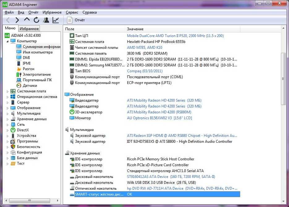Open the hp DVD RW AD-7711H link
289x207 pixels.
point(182,188)
